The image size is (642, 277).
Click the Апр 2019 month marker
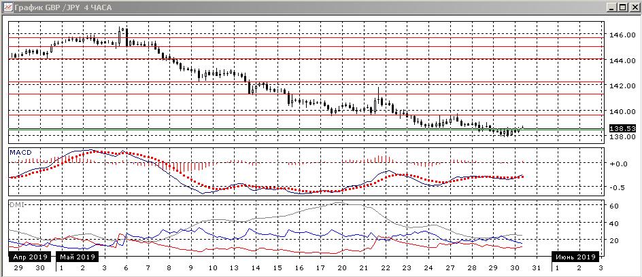(x=29, y=257)
